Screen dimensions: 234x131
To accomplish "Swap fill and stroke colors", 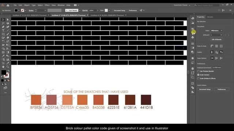I will (x=8, y=71).
